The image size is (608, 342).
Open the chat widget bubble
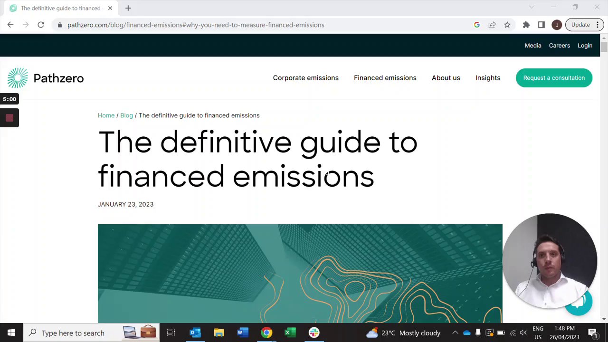click(579, 302)
